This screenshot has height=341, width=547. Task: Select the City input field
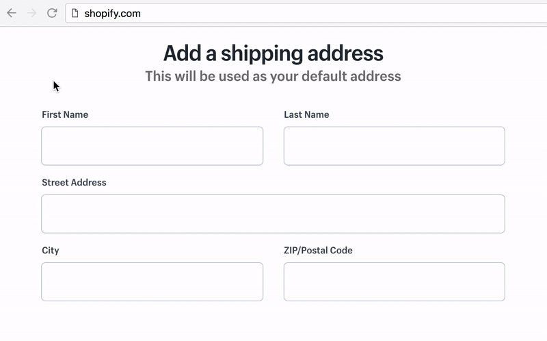152,281
